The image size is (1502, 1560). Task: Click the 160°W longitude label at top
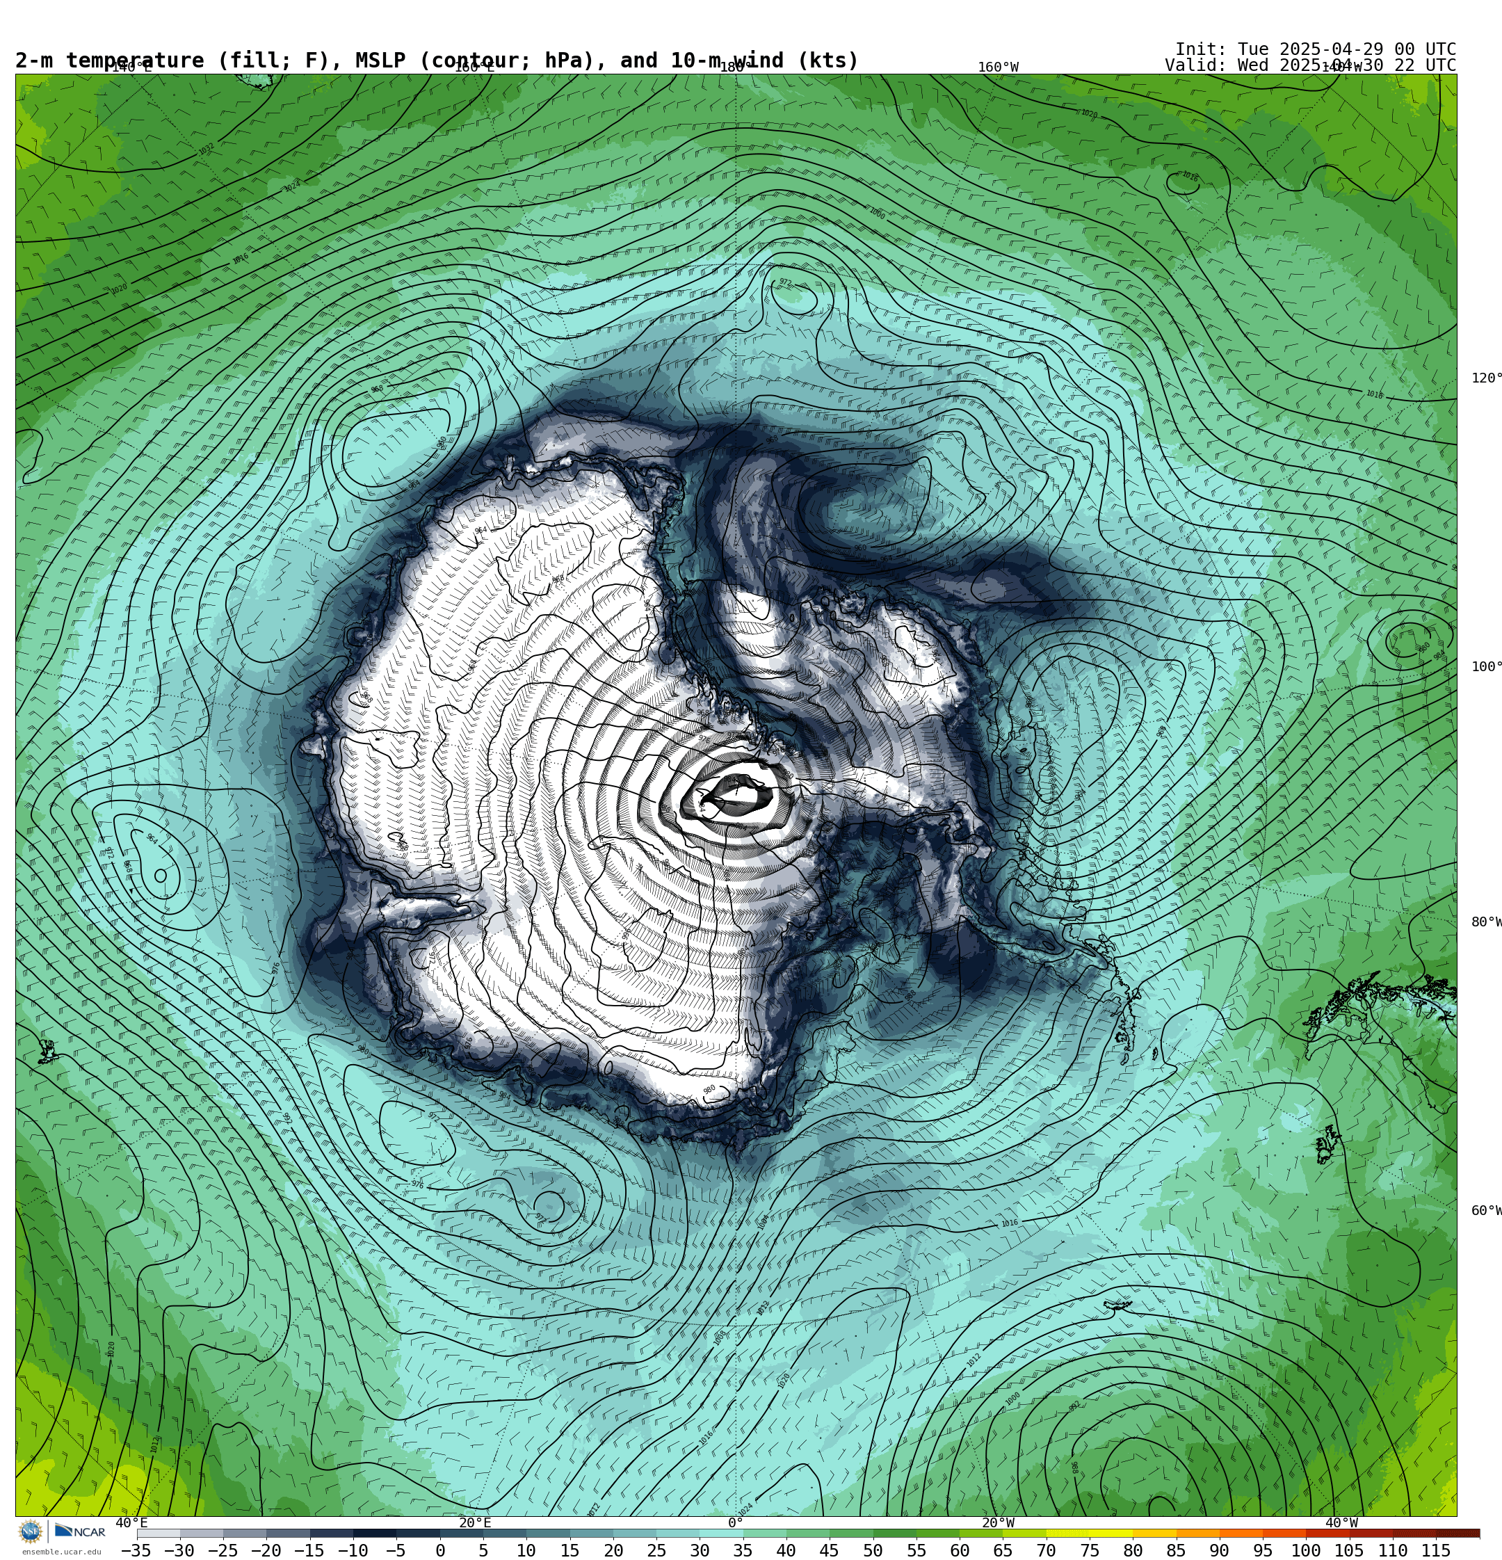pyautogui.click(x=998, y=67)
